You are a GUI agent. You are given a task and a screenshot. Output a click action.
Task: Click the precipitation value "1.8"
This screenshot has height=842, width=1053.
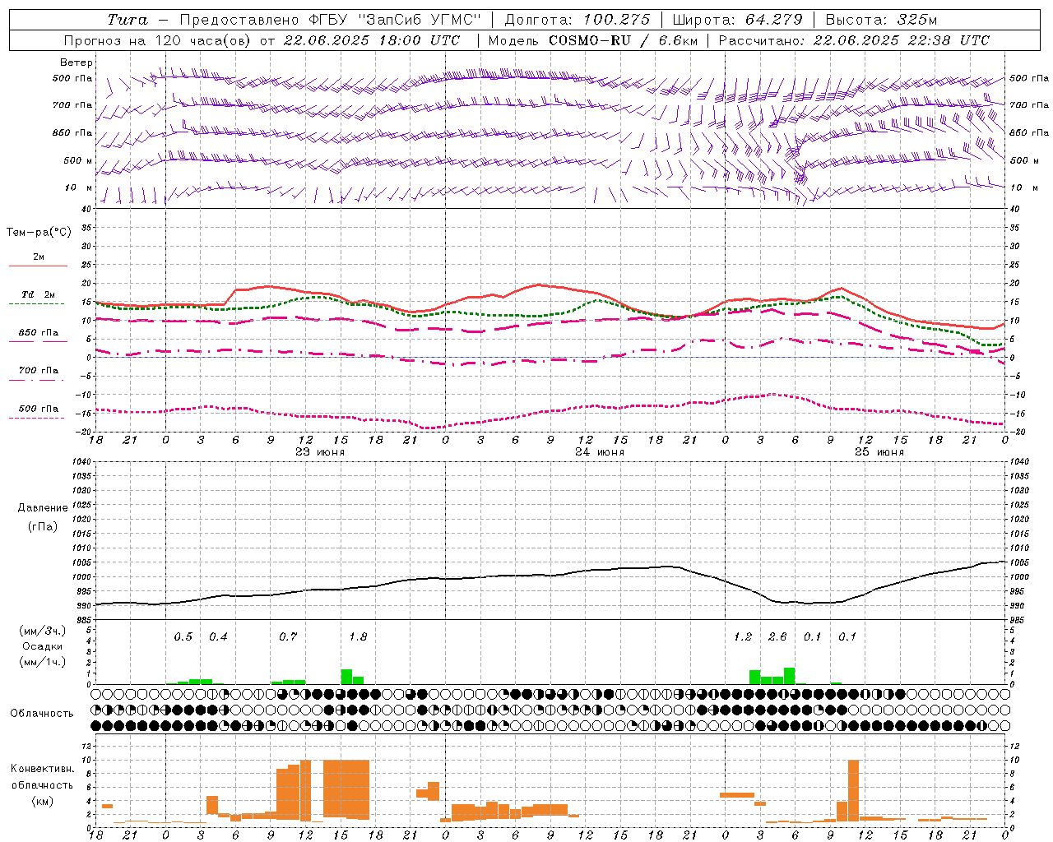(x=358, y=637)
